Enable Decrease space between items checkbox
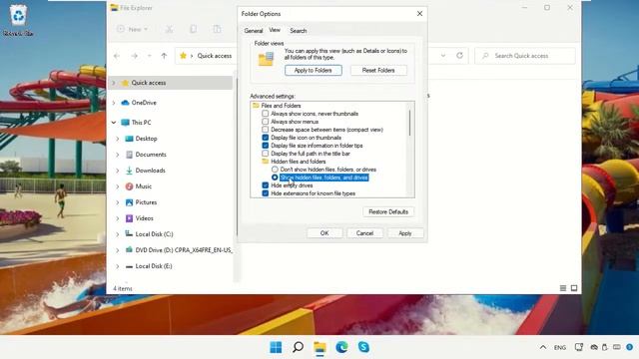 coord(266,130)
